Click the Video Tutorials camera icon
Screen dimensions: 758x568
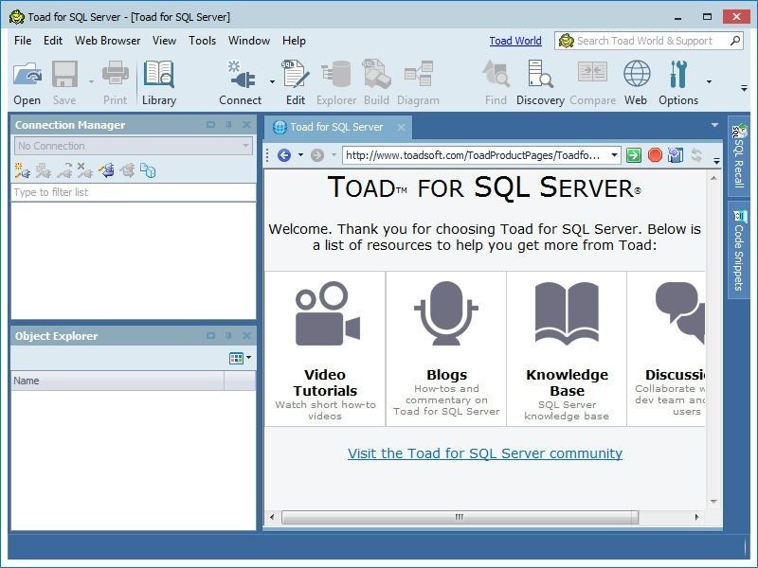click(328, 313)
